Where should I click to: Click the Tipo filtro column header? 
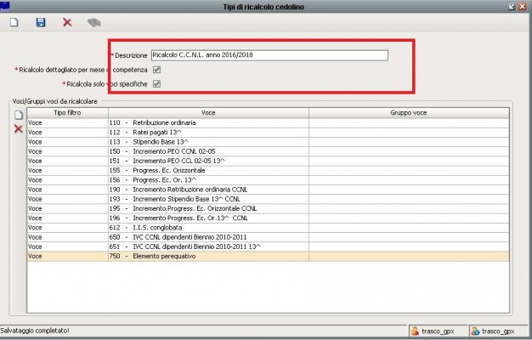pyautogui.click(x=67, y=113)
